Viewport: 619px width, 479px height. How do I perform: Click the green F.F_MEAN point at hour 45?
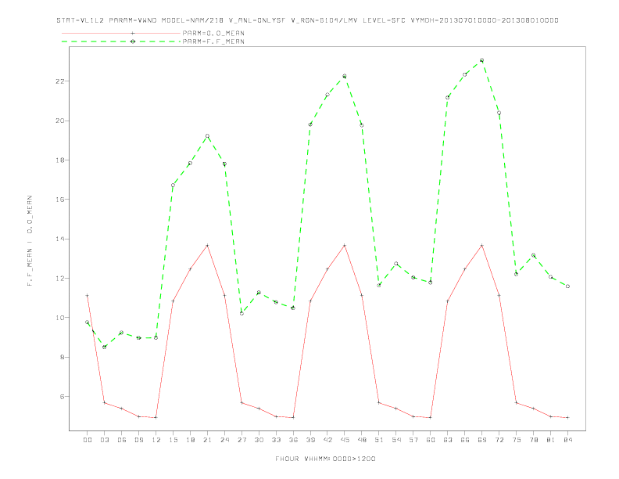pos(345,76)
